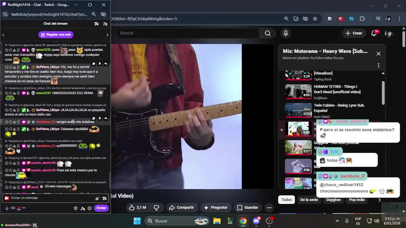406x228 pixels.
Task: Zoom icon in YouTube window's address bar
Action: (286, 19)
